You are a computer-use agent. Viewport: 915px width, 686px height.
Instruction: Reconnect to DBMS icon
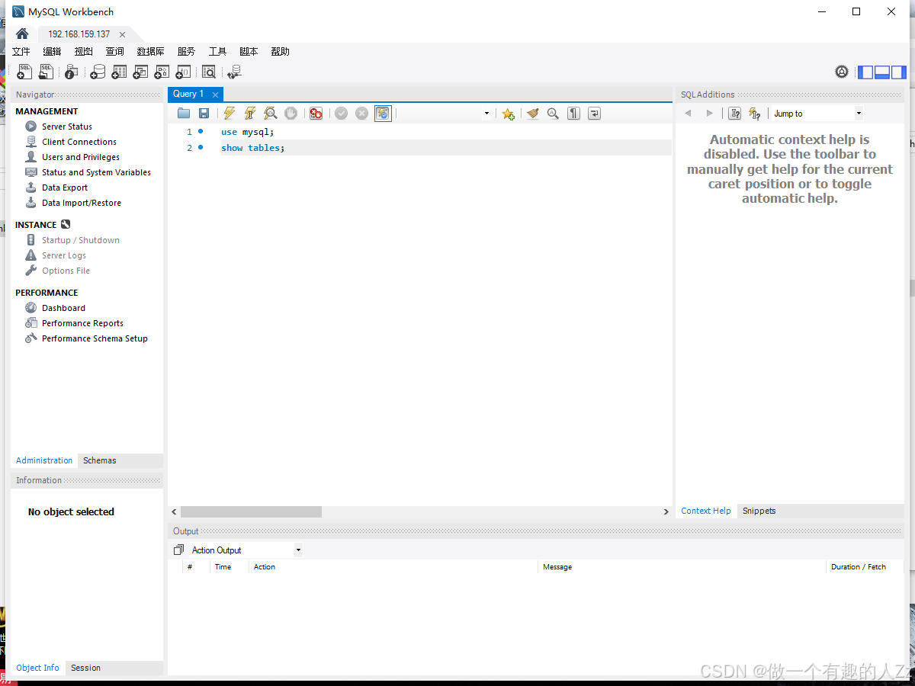234,72
